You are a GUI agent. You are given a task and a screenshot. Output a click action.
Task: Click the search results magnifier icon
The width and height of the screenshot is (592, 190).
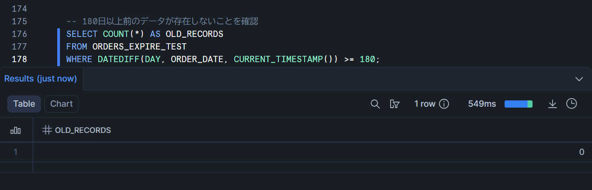[375, 104]
